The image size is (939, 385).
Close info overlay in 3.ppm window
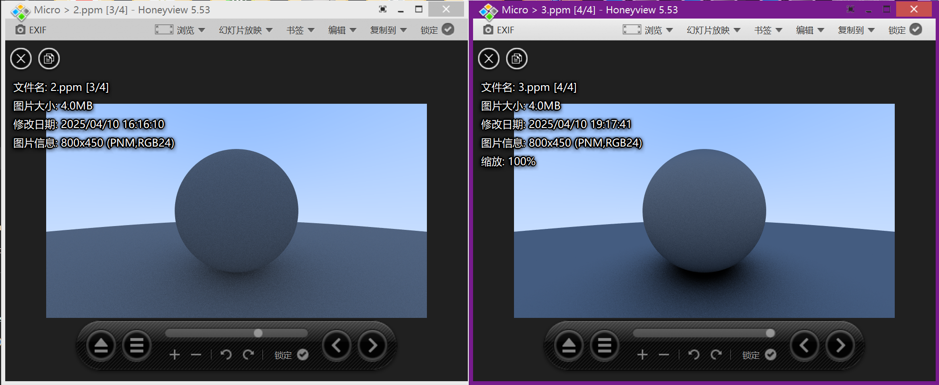tap(489, 59)
